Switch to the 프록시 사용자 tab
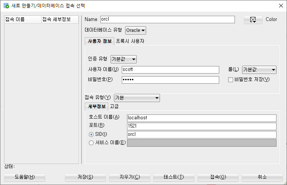The height and width of the screenshot is (185, 287). 130,41
